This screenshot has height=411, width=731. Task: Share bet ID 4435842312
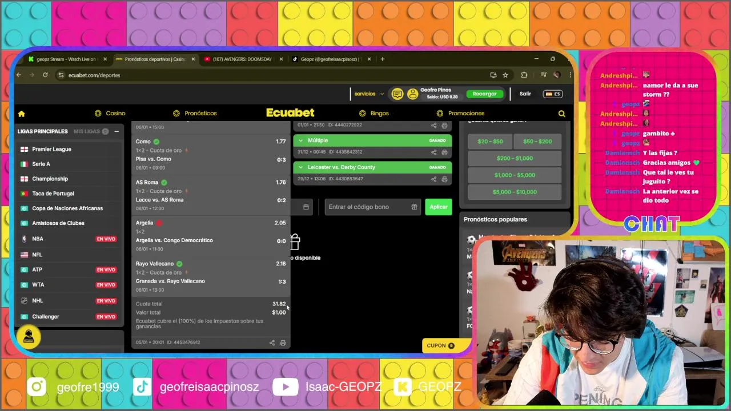pos(433,152)
